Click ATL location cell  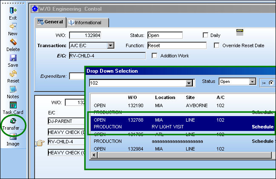tap(159, 134)
